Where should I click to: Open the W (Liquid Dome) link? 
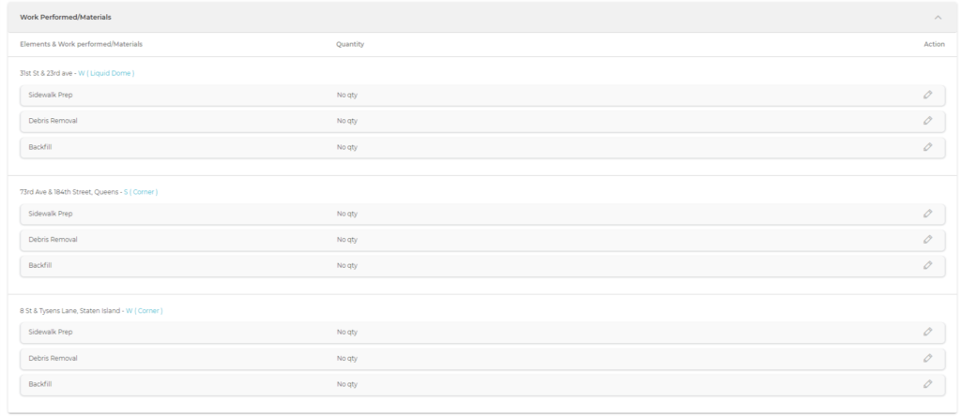[106, 73]
